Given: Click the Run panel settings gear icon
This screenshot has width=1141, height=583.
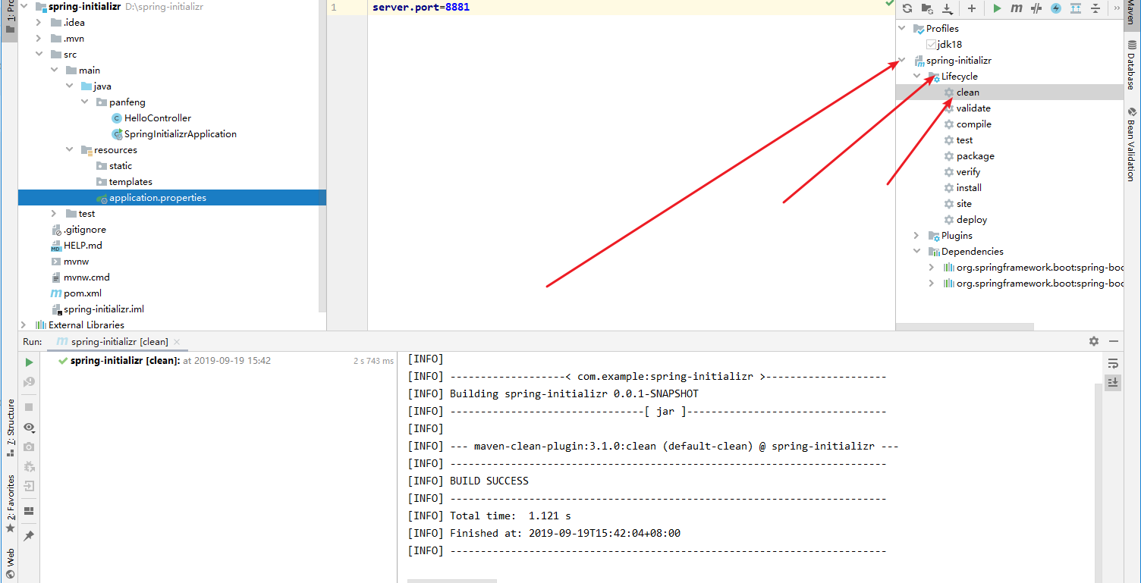Looking at the screenshot, I should [x=1094, y=341].
